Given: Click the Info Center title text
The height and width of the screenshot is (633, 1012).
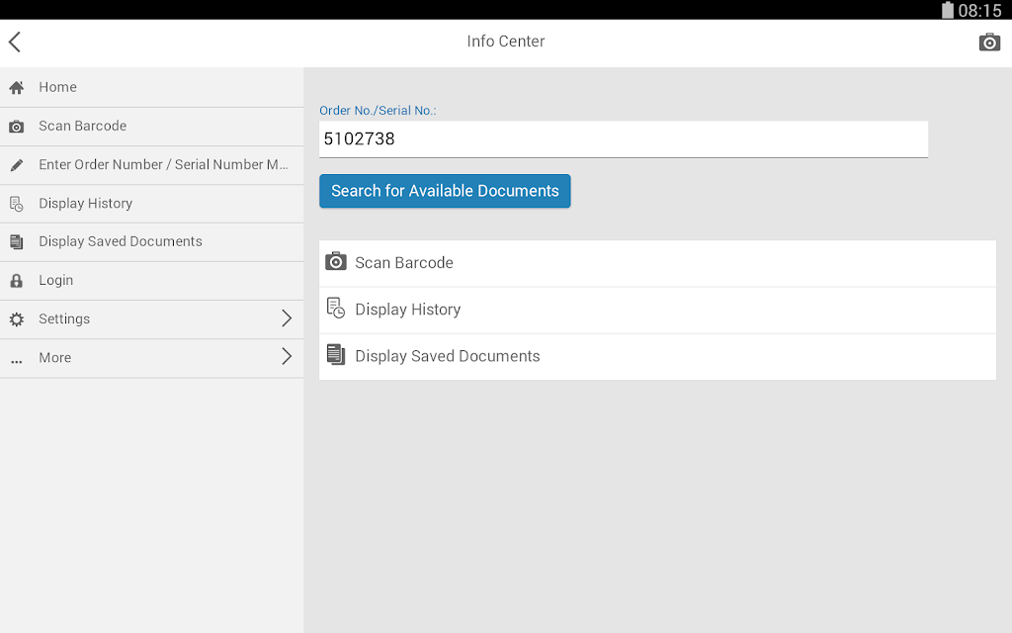Looking at the screenshot, I should click(x=506, y=42).
